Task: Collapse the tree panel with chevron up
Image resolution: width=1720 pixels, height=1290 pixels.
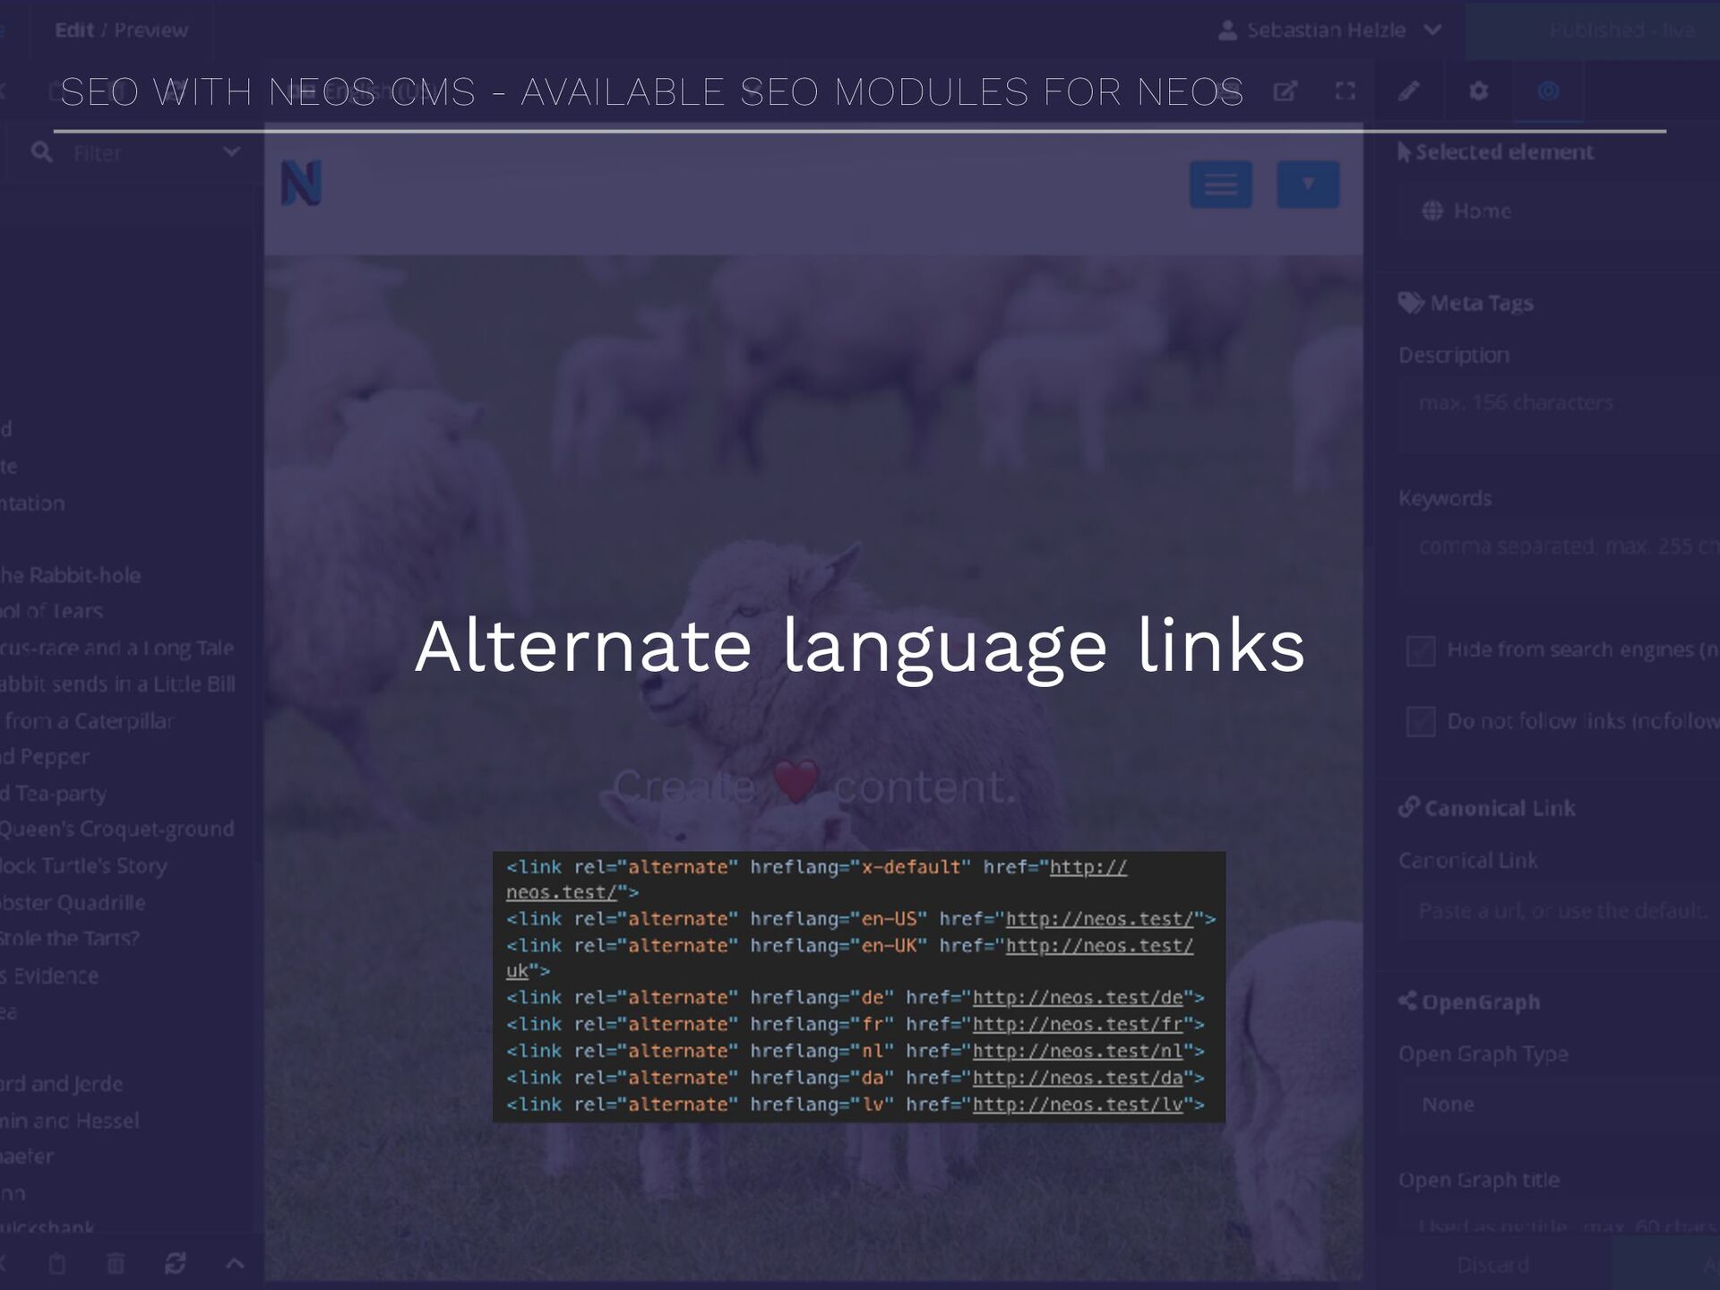Action: (235, 1264)
